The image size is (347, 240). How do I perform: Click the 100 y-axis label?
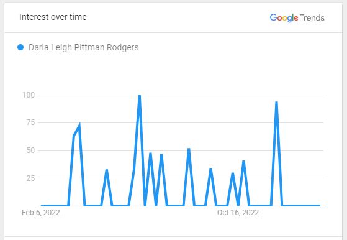pyautogui.click(x=29, y=95)
